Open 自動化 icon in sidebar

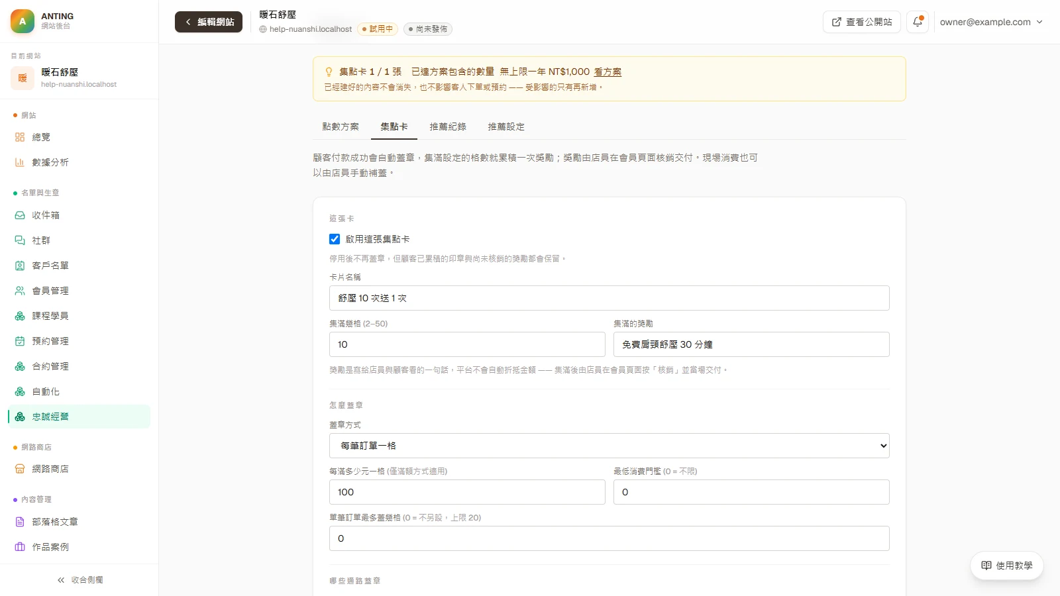click(20, 391)
